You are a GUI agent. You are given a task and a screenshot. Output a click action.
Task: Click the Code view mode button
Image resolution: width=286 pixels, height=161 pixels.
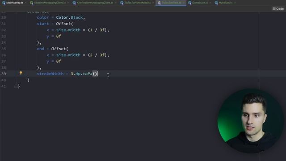tap(278, 9)
